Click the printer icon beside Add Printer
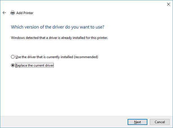This screenshot has width=173, height=128. (x=12, y=13)
